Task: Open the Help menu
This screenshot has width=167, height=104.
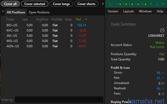Action: coord(160,11)
